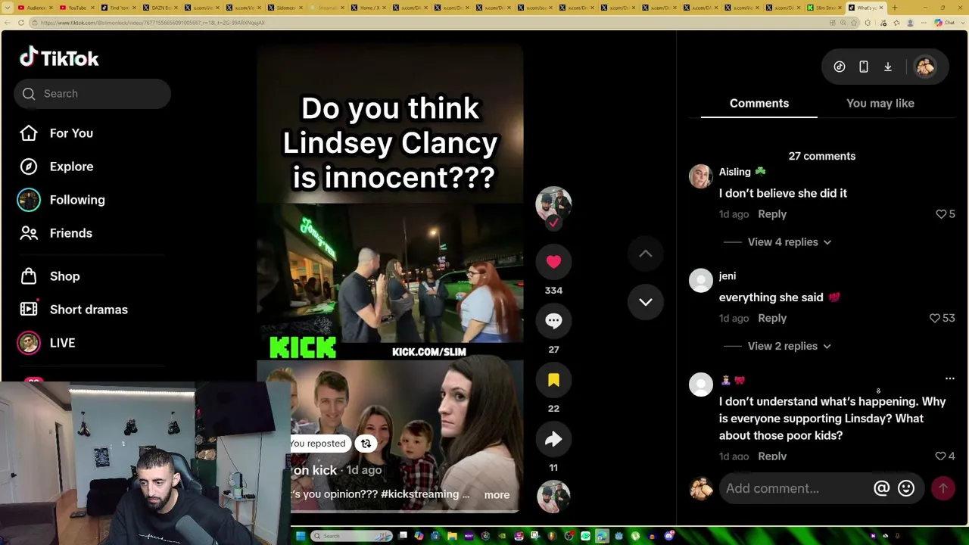Open the spinning sound avatar below share
Image resolution: width=969 pixels, height=545 pixels.
[553, 497]
